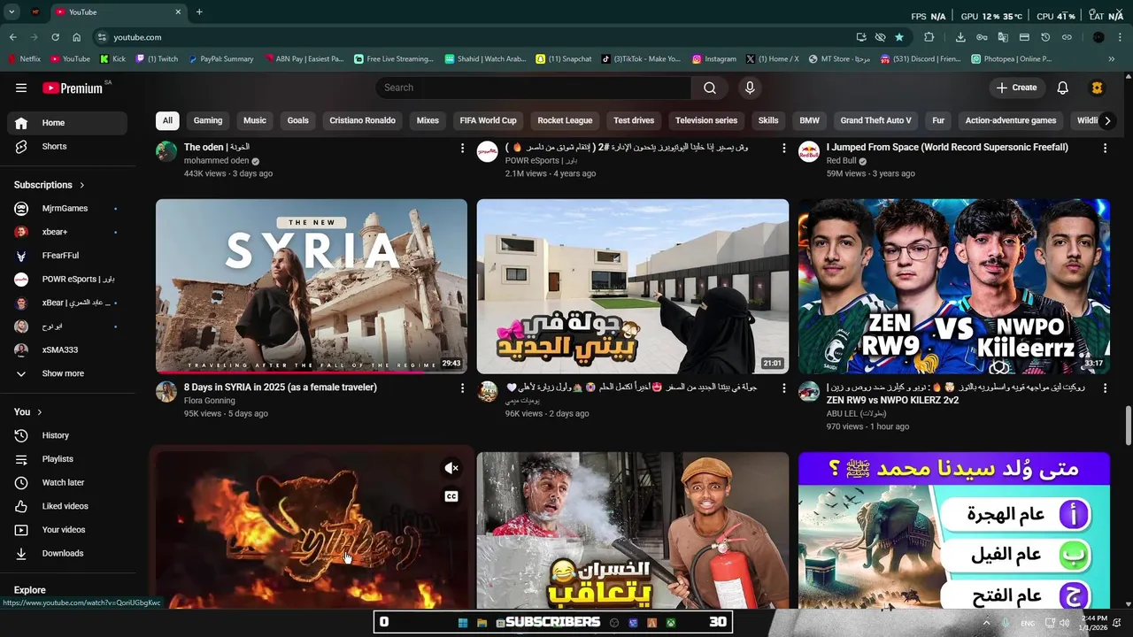Open options for The oden video
The height and width of the screenshot is (637, 1133).
coord(462,148)
